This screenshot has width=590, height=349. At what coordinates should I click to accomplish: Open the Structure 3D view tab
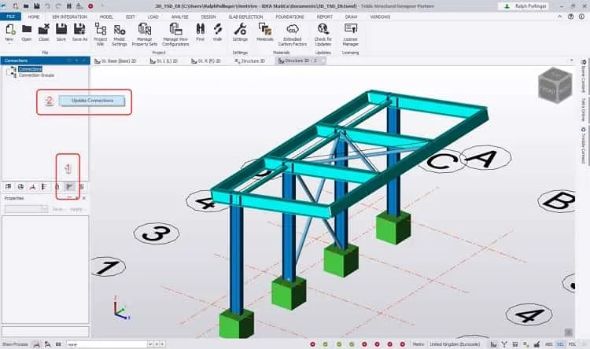click(250, 61)
